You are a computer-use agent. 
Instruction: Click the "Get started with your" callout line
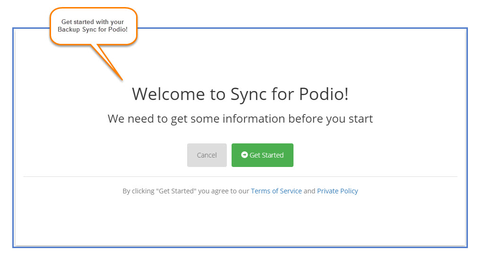click(93, 22)
